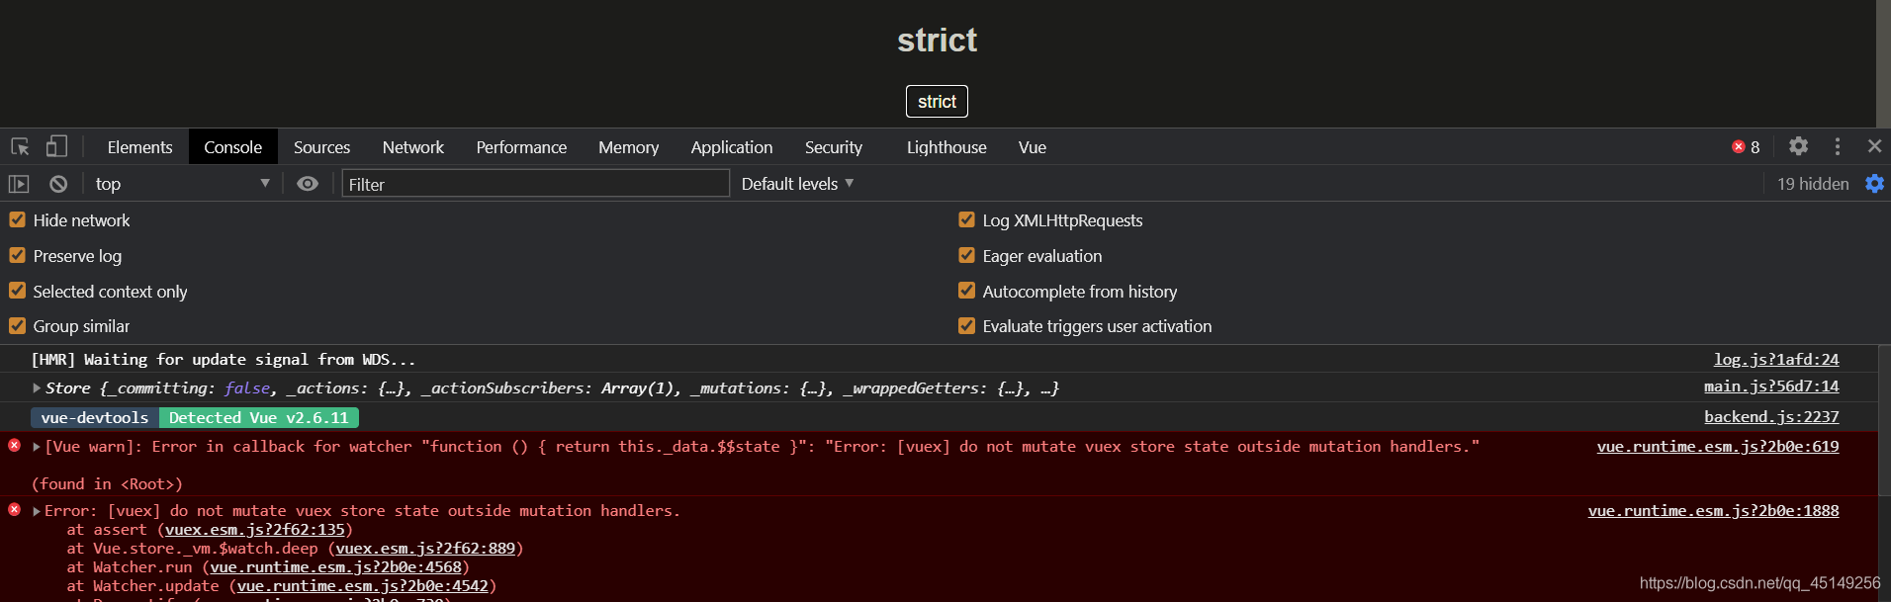Open DevTools settings gear icon
This screenshot has height=602, width=1891.
pyautogui.click(x=1798, y=146)
